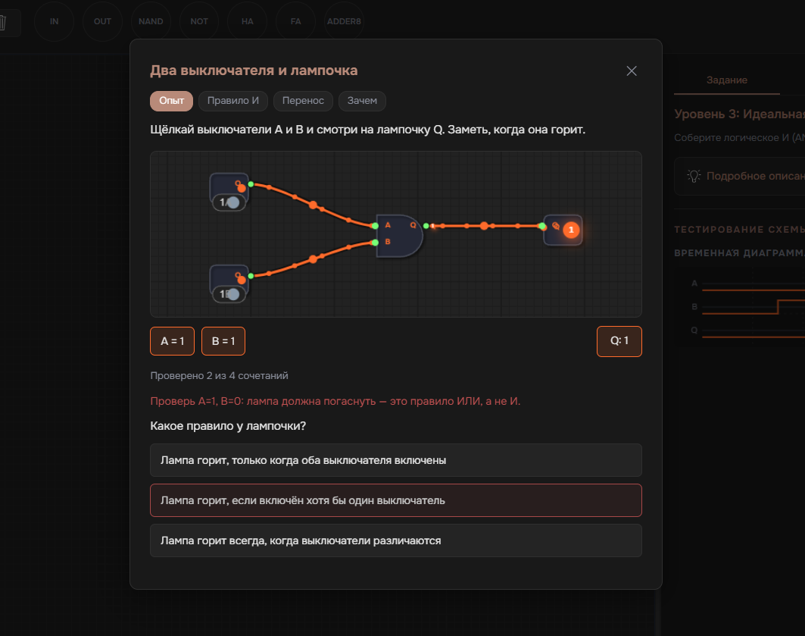Open the Зачем tab
Image resolution: width=805 pixels, height=636 pixels.
point(362,101)
